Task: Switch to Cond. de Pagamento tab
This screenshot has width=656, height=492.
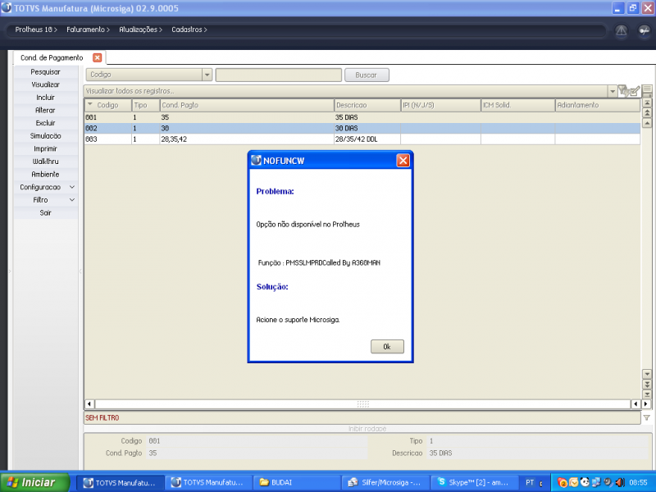Action: point(52,57)
